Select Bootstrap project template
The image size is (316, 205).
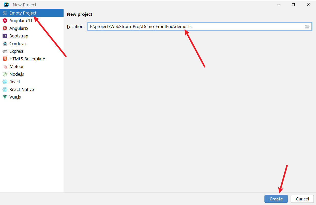point(32,36)
